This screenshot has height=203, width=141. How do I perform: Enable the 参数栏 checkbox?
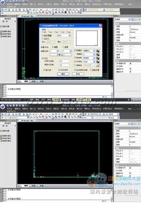[x=75, y=65]
